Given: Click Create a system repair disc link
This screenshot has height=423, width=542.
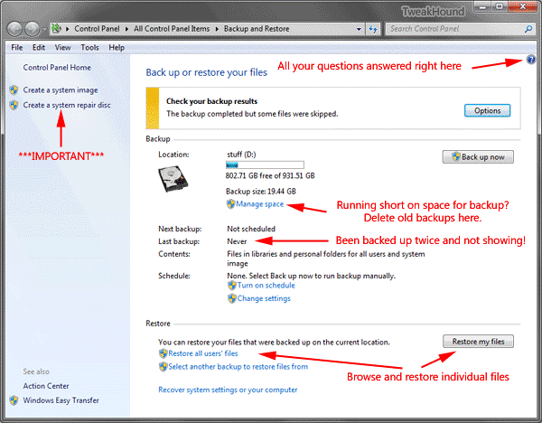Looking at the screenshot, I should coord(67,105).
